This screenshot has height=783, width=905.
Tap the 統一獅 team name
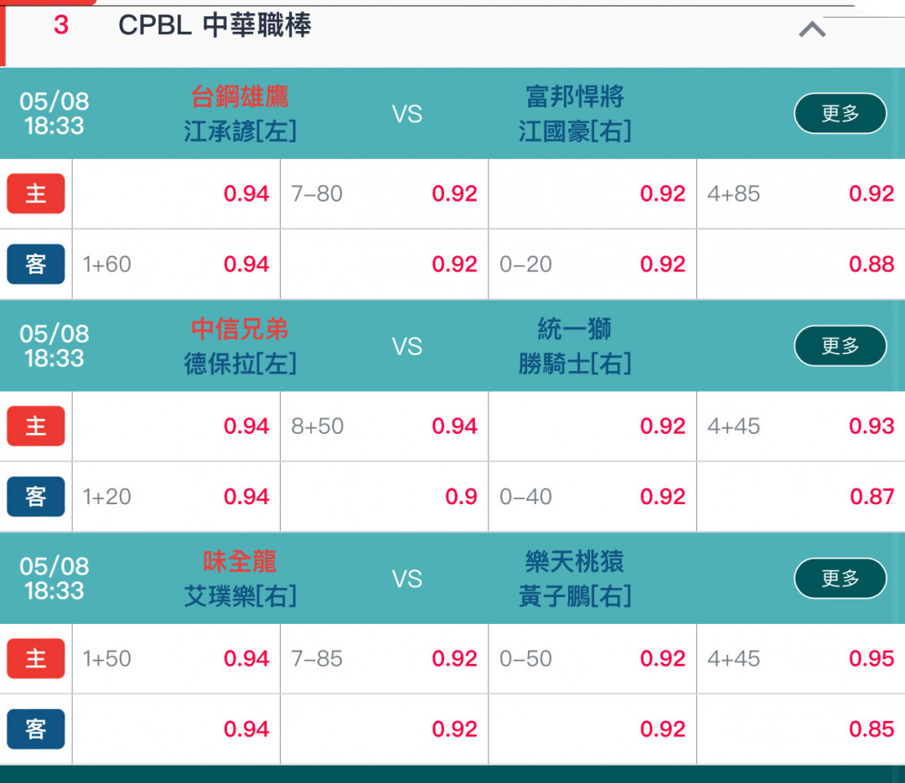click(575, 329)
